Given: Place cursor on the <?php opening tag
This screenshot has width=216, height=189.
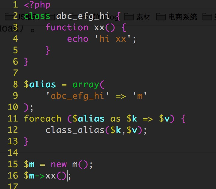Looking at the screenshot, I should pyautogui.click(x=37, y=5).
